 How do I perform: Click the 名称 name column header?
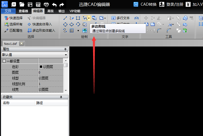(18, 103)
